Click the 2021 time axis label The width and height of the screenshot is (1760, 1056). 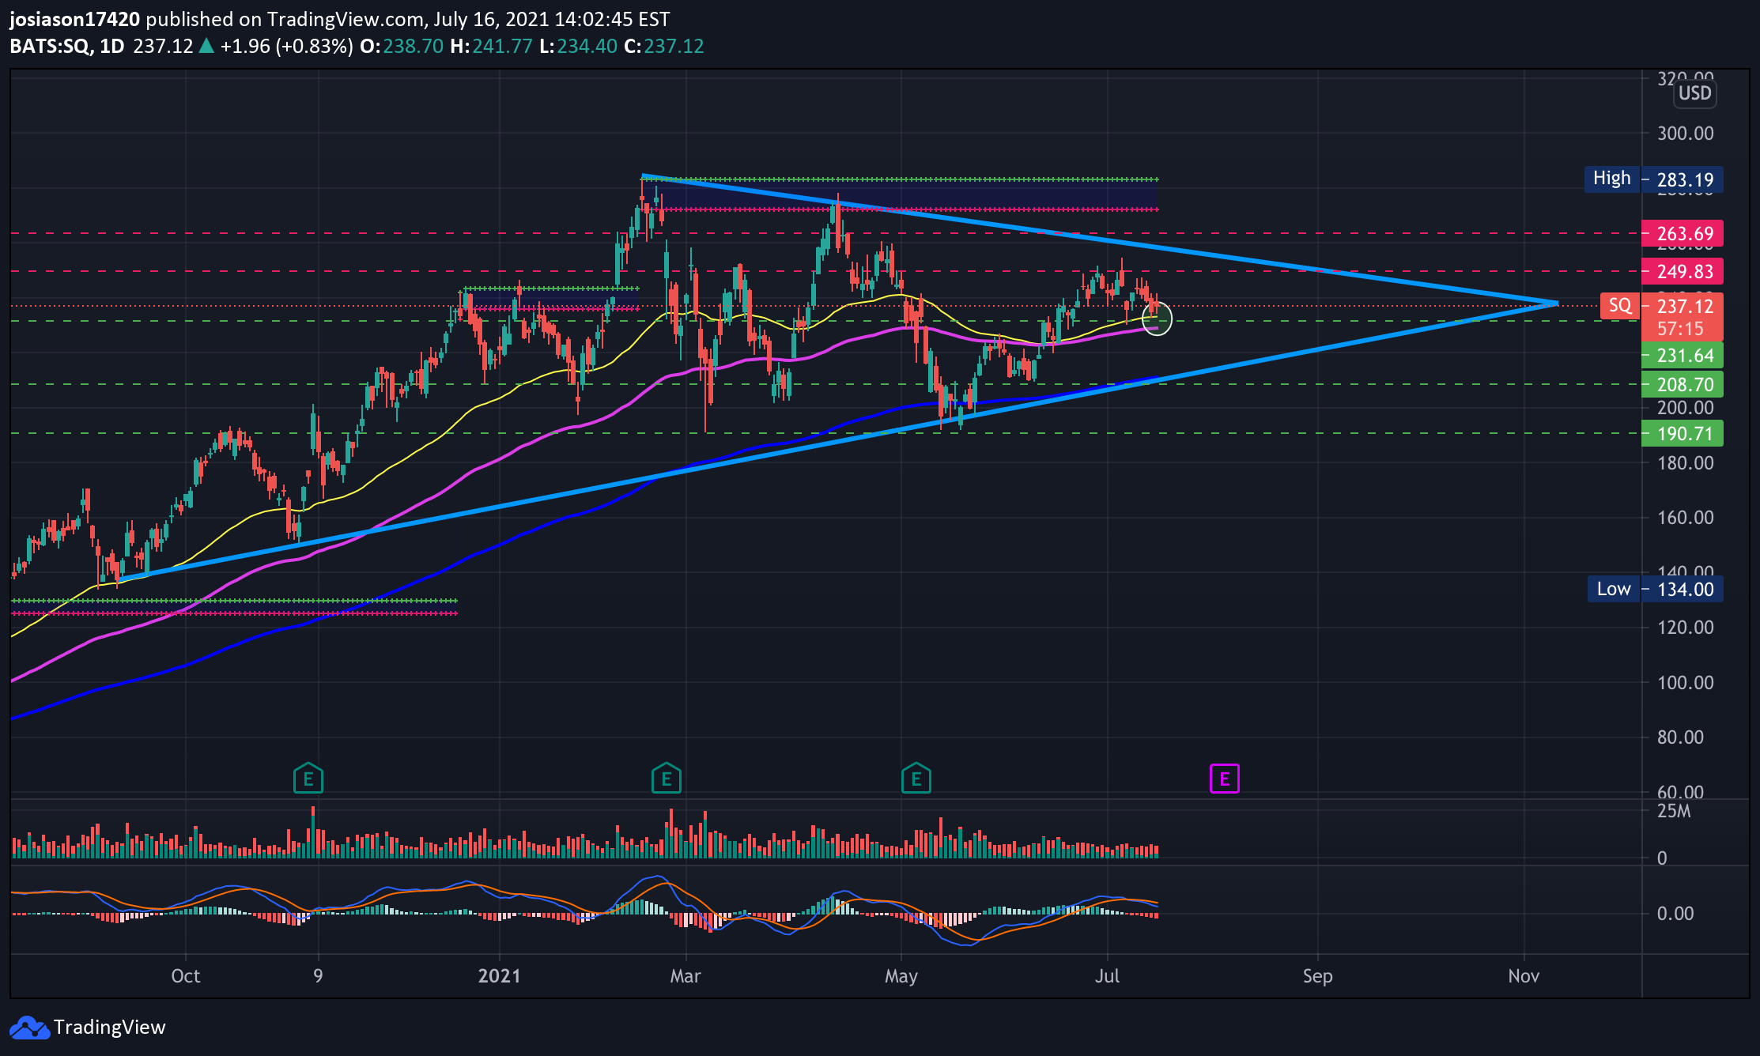pyautogui.click(x=500, y=976)
